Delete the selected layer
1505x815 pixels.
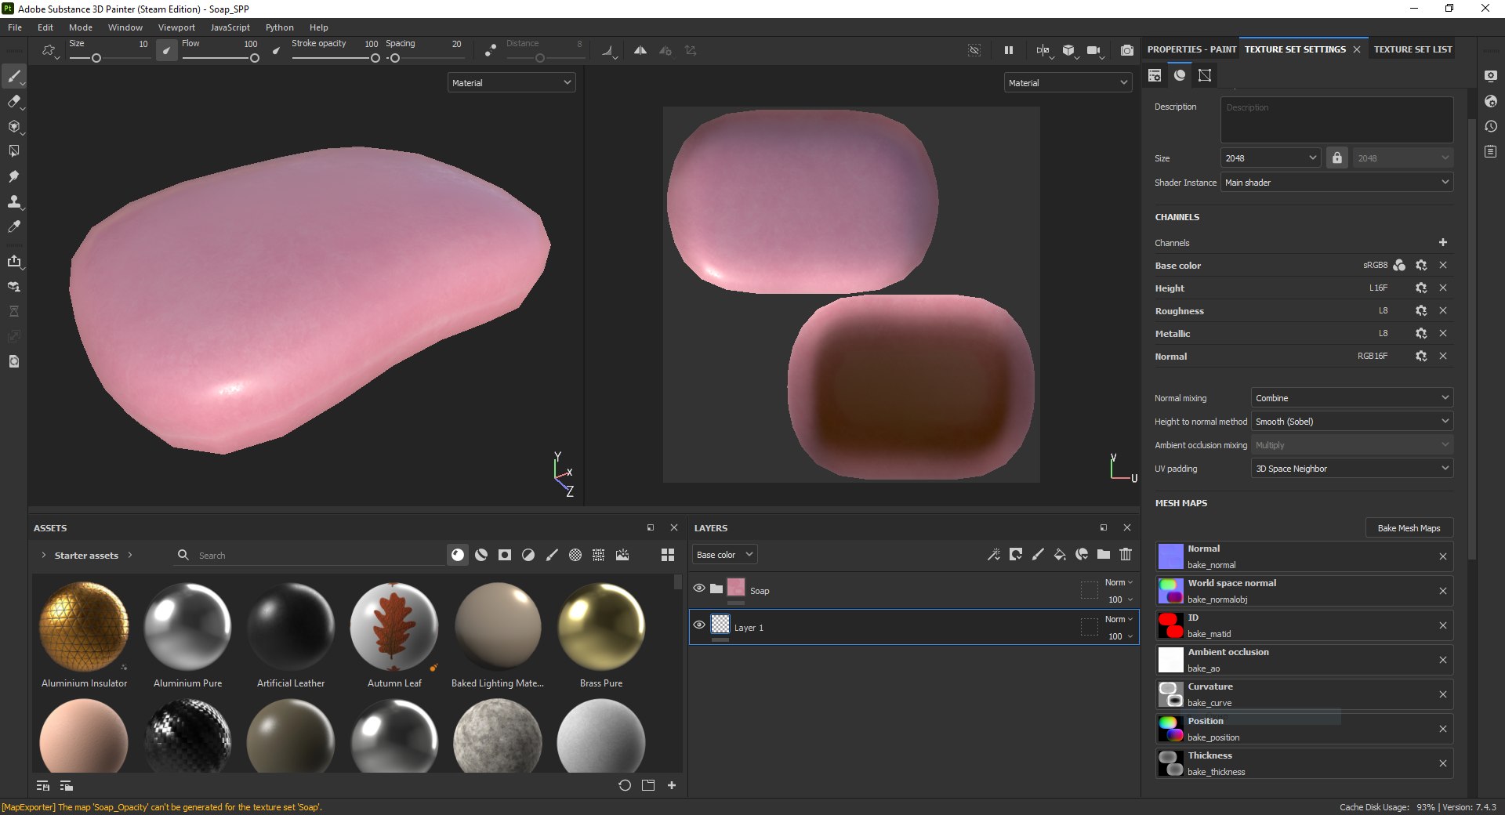pos(1125,554)
